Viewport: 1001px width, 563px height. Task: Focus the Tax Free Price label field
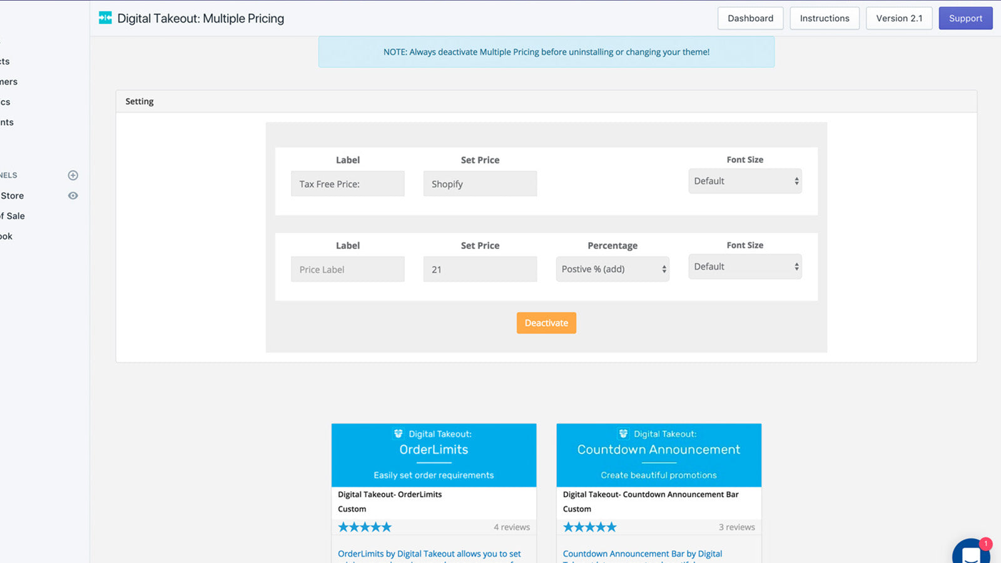[347, 184]
